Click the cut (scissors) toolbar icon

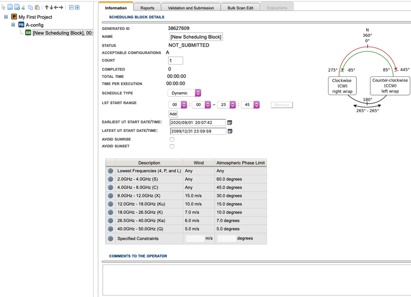23,7
